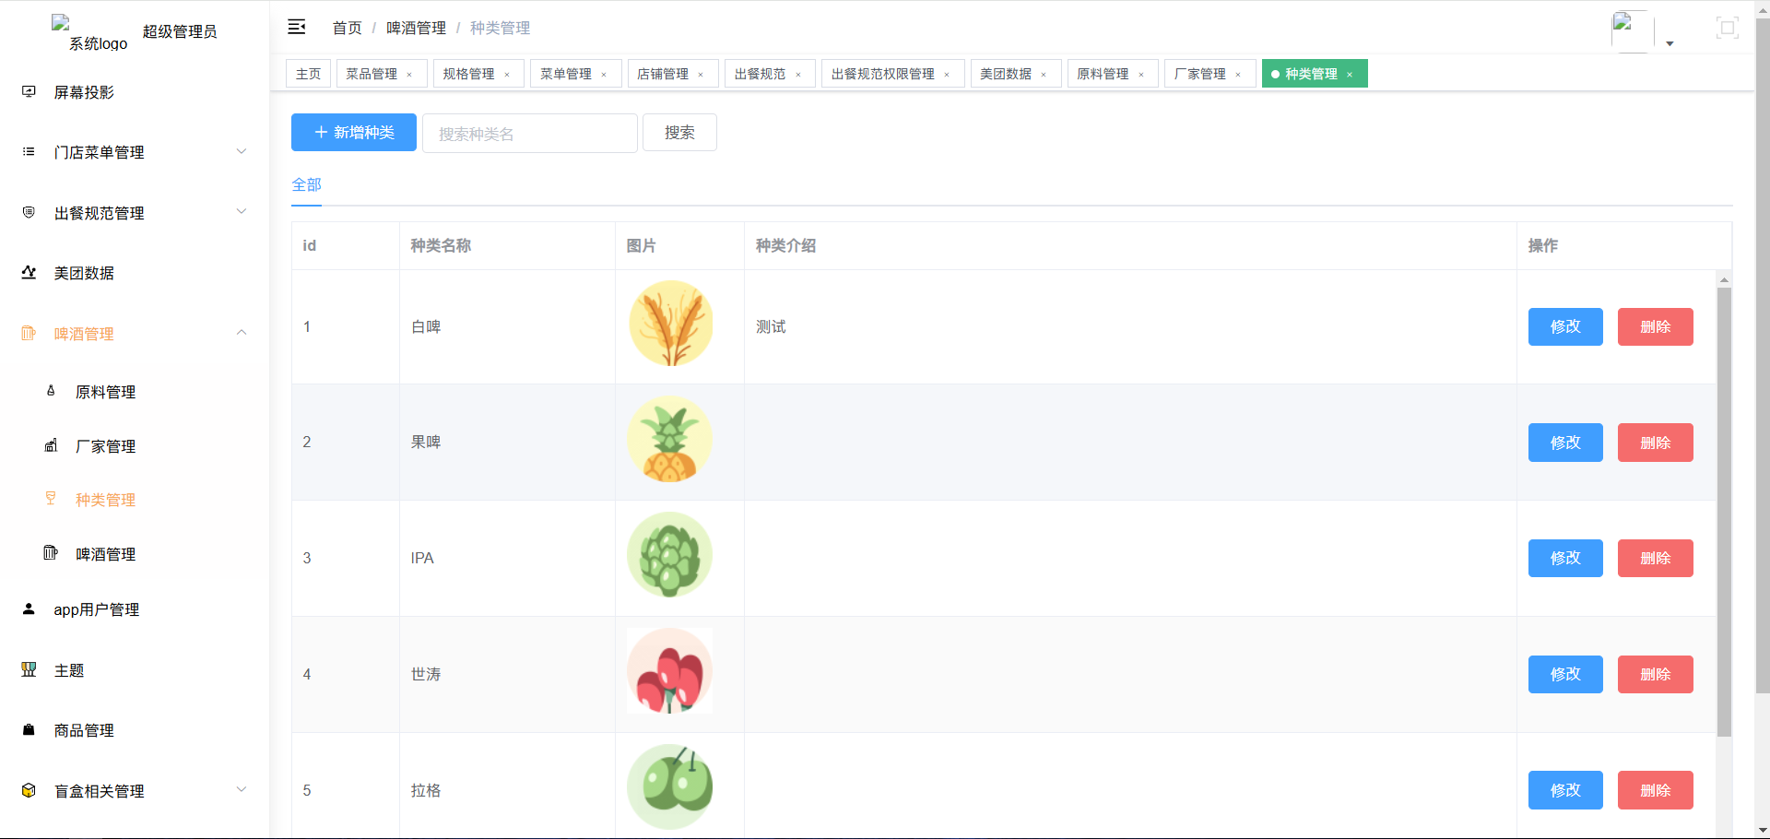
Task: Open app用户管理 in sidebar
Action: [97, 609]
